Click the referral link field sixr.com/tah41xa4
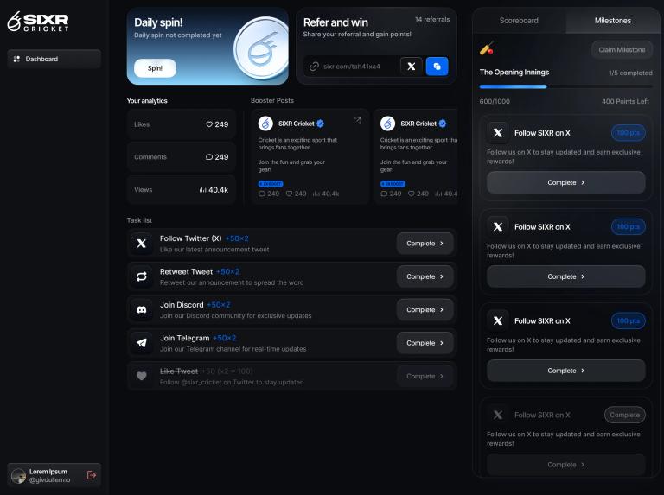Viewport: 664px width, 495px height. (352, 67)
